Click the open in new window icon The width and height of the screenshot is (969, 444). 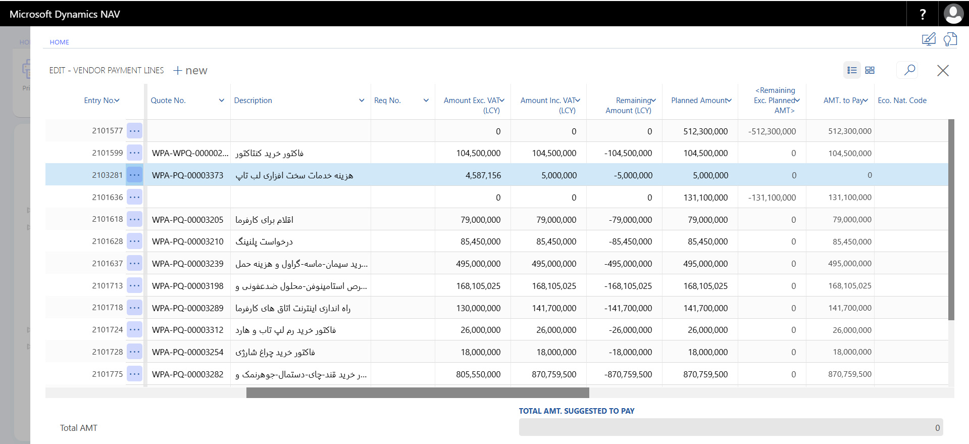950,39
